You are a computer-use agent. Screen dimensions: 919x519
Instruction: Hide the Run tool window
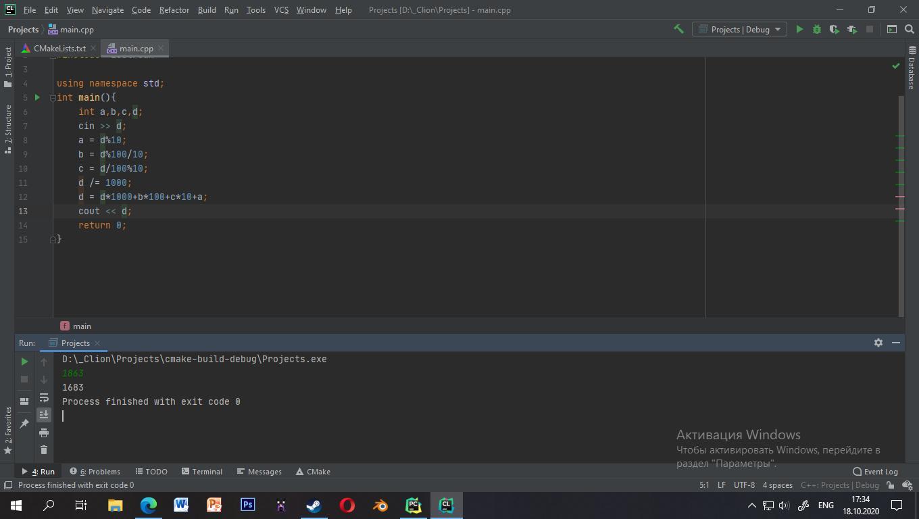pyautogui.click(x=896, y=343)
